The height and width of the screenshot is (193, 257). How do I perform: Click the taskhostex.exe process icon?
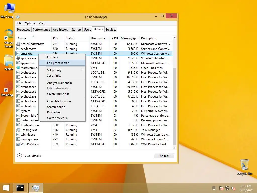pos(18,125)
